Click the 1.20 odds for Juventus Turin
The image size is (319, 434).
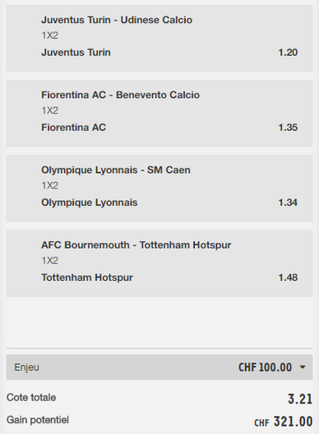(288, 53)
